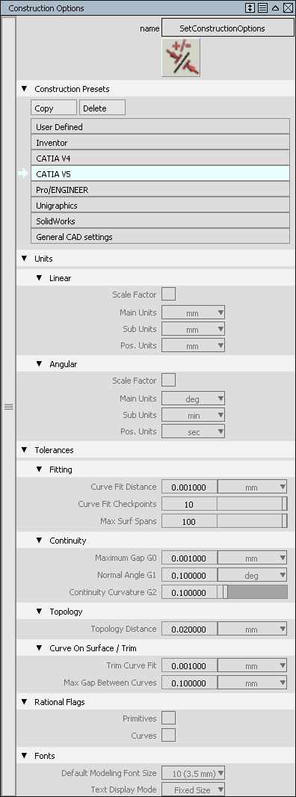Click the Continuity Curvature G2 slider
Viewport: 296px width, 797px height.
coord(252,592)
